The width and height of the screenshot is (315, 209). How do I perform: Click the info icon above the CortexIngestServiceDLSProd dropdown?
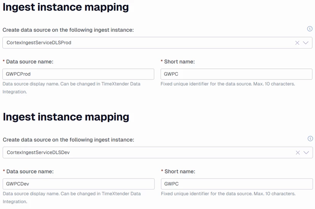310,29
